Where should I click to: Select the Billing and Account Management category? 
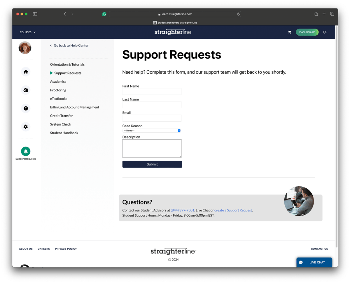[x=74, y=107]
